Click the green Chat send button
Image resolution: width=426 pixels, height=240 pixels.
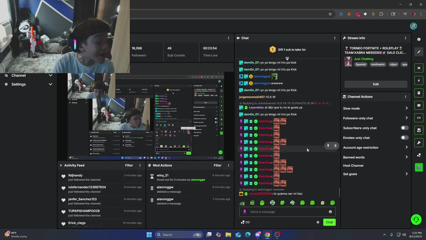coord(329,222)
